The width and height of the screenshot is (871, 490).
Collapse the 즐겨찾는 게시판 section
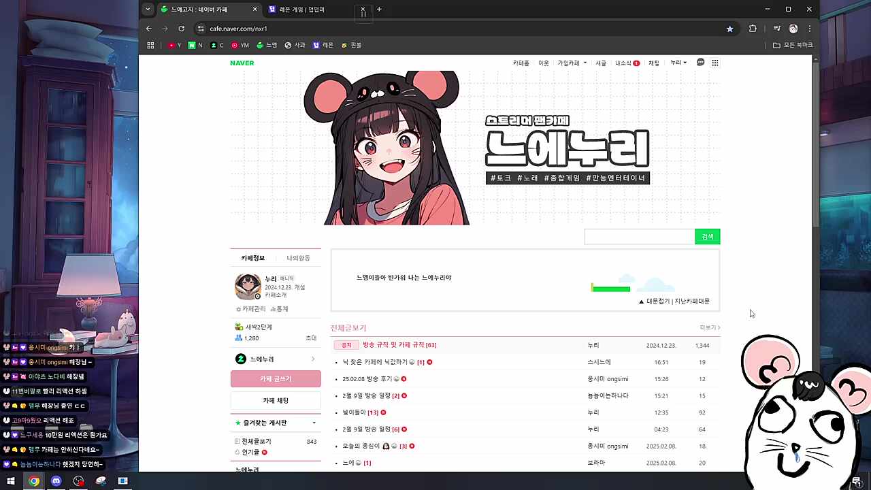pyautogui.click(x=314, y=423)
